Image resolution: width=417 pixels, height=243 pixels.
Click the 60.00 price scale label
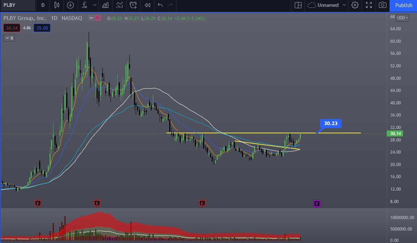tap(396, 41)
